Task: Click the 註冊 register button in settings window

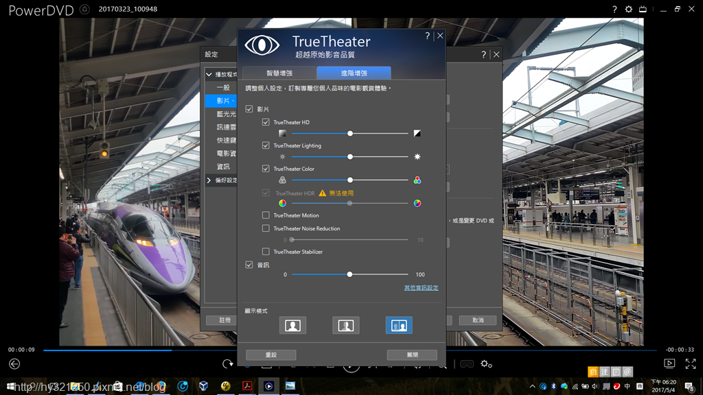Action: click(222, 320)
